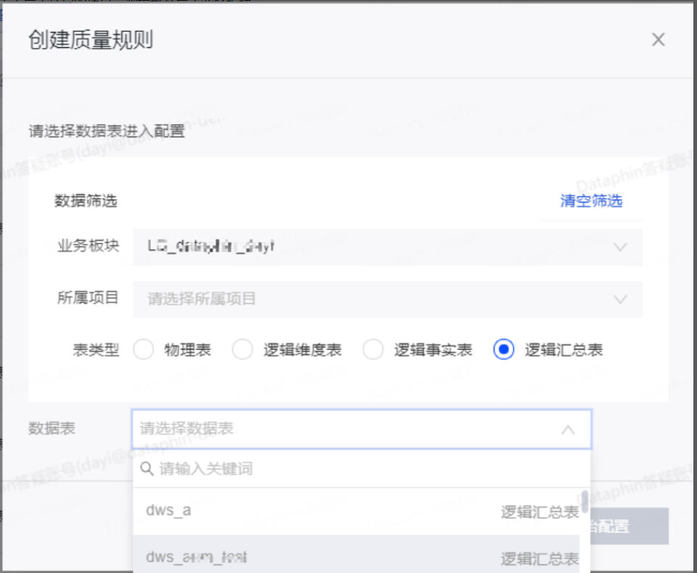
Task: Select dws_a from the table list
Action: click(168, 511)
